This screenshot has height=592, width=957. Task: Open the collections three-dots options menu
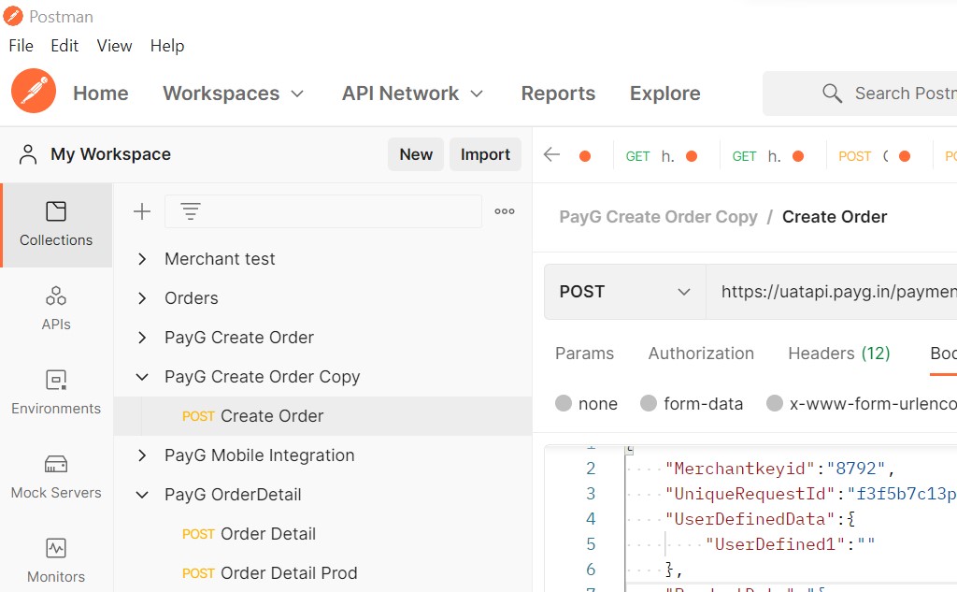click(505, 211)
